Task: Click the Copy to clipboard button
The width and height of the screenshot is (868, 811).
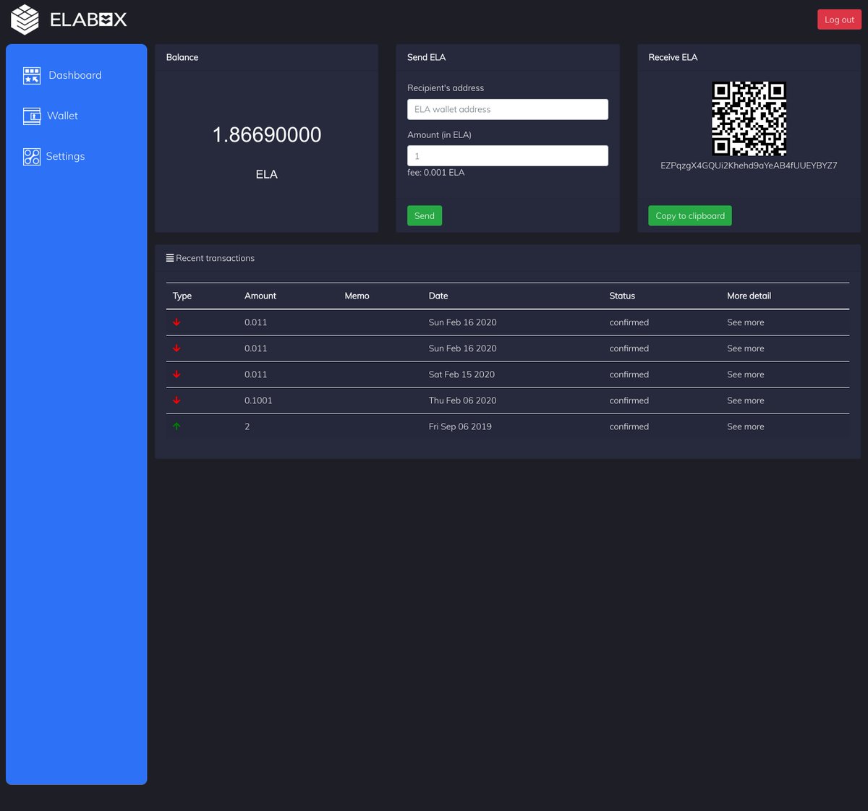Action: click(x=689, y=215)
